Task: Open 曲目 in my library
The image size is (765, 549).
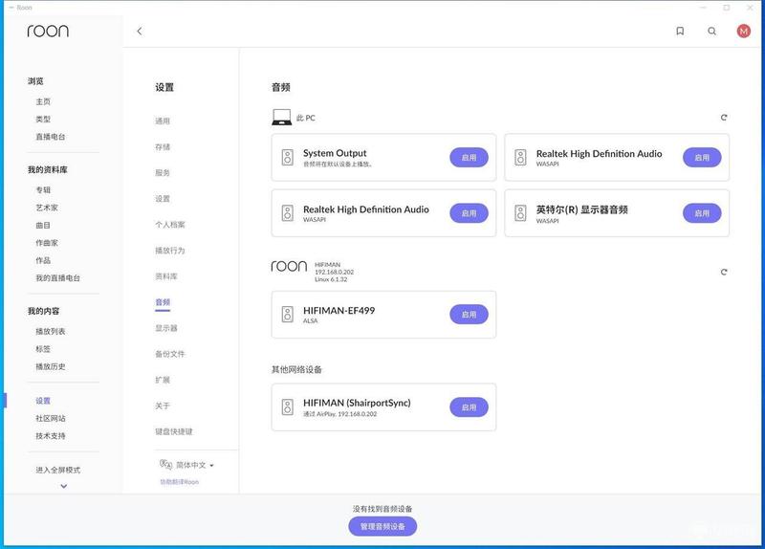Action: pos(43,225)
